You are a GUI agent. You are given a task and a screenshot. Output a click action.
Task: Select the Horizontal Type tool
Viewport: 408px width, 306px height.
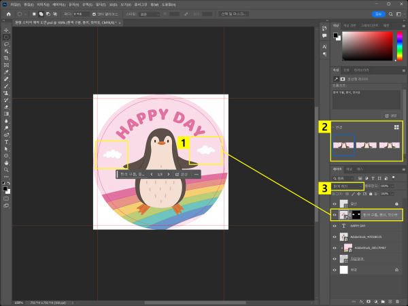(x=6, y=141)
